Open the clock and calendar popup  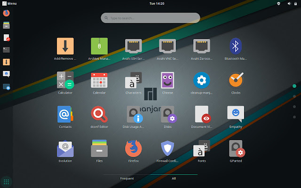[157, 3]
